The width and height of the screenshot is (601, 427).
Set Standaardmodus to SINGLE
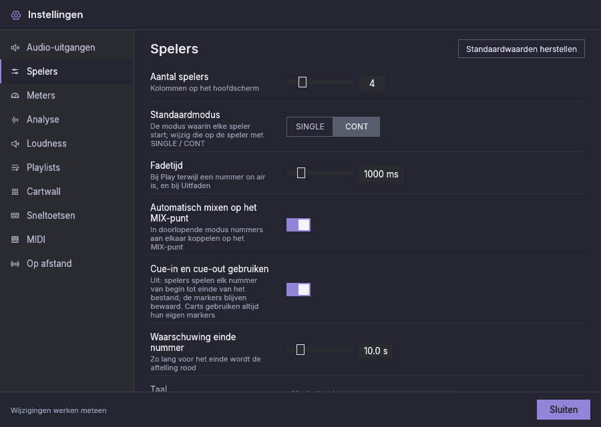coord(310,127)
